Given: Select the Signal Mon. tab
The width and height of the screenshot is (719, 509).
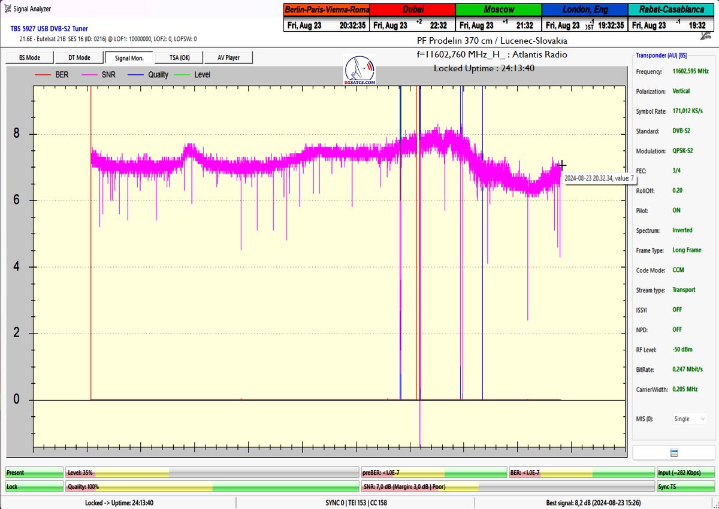Looking at the screenshot, I should 129,57.
